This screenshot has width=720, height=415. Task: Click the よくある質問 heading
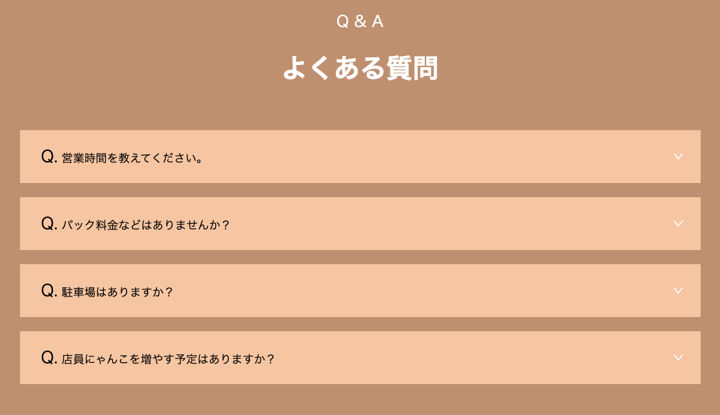[360, 68]
